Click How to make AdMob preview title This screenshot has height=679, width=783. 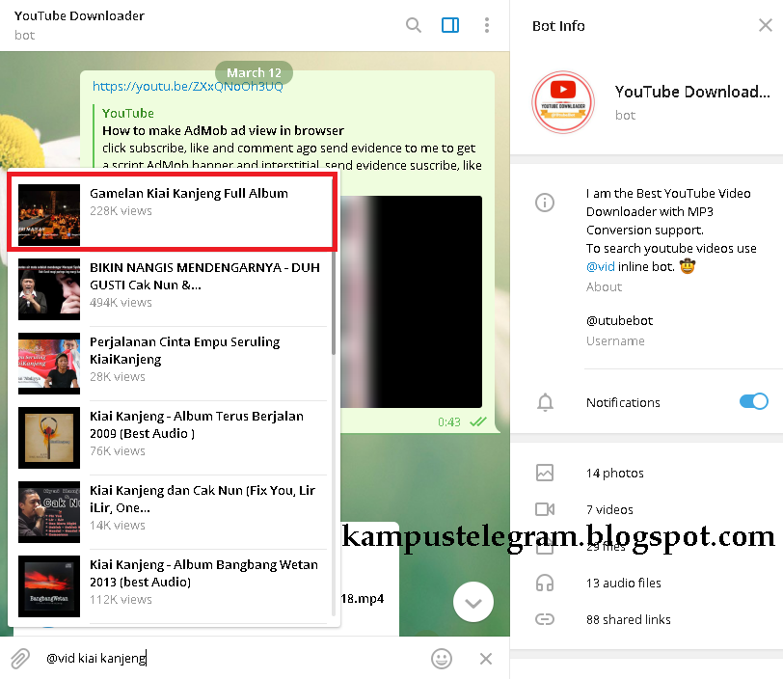point(223,131)
